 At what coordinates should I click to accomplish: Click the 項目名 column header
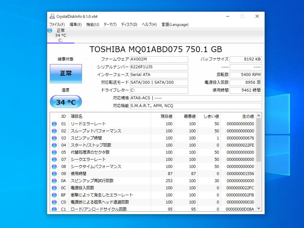(110, 116)
